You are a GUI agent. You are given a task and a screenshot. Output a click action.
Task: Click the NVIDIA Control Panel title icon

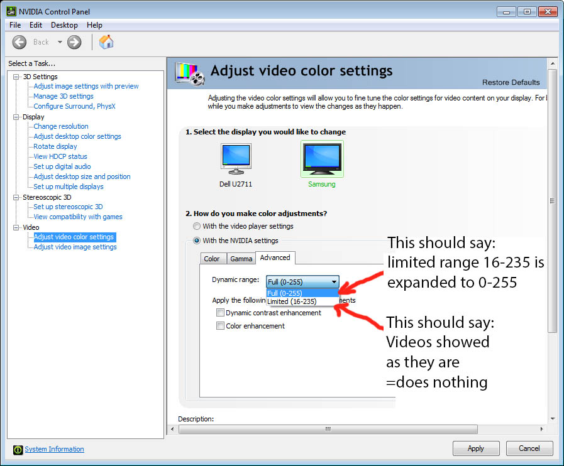click(11, 11)
